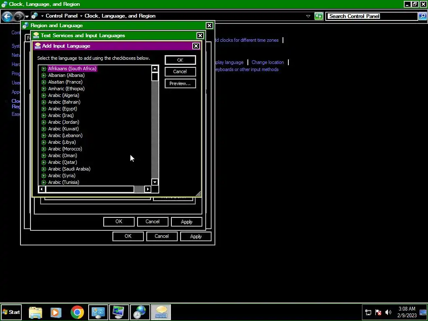Click left arrow of horizontal scrollbar
Image resolution: width=428 pixels, height=321 pixels.
[x=41, y=189]
